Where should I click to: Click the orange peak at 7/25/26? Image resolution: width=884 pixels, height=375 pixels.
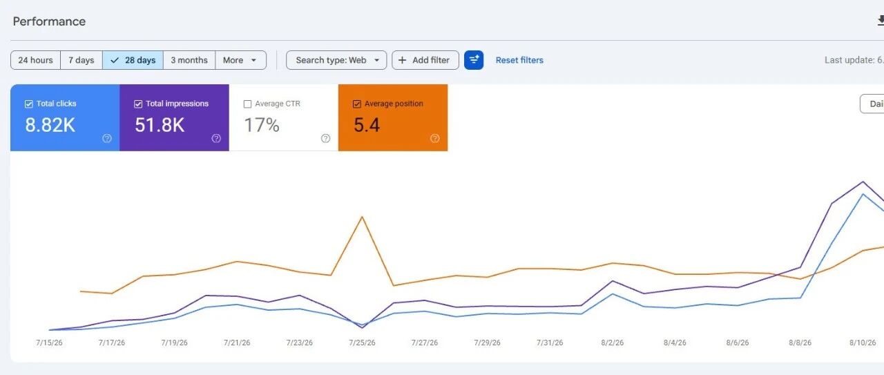(x=362, y=217)
